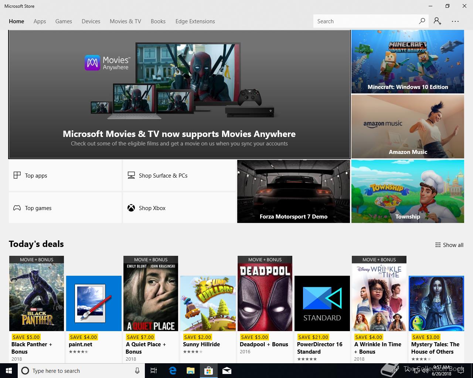The width and height of the screenshot is (473, 378).
Task: Open the Windows Start menu
Action: (x=9, y=371)
